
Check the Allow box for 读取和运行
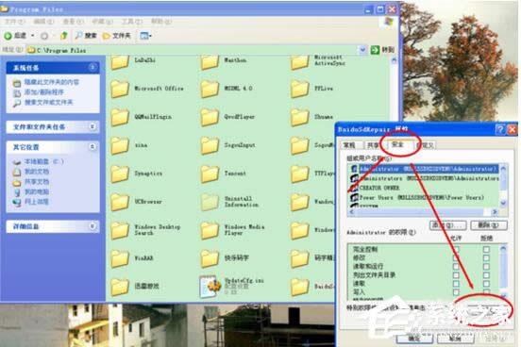(x=456, y=266)
